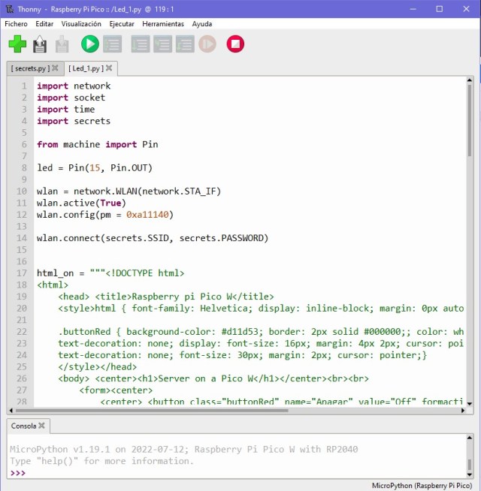
Task: Select the Consola tab
Action: point(24,426)
